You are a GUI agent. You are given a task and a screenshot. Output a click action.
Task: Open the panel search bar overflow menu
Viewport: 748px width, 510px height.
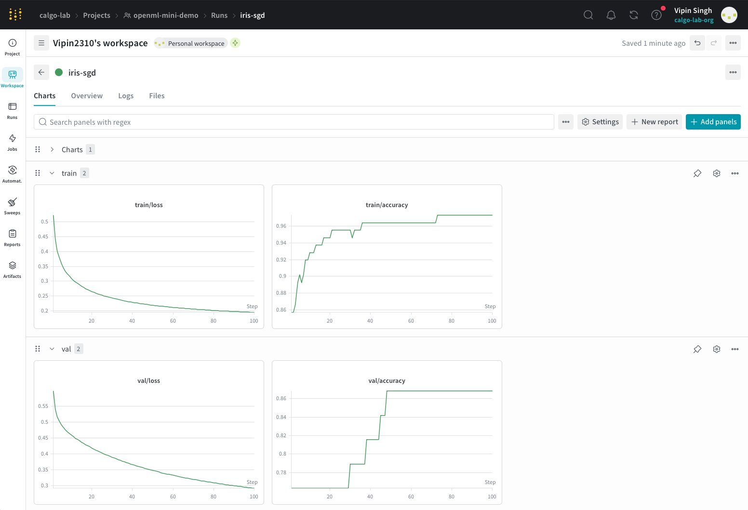coord(566,122)
